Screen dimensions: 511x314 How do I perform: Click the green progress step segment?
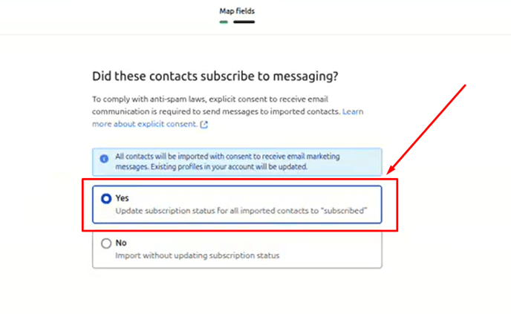[x=224, y=22]
